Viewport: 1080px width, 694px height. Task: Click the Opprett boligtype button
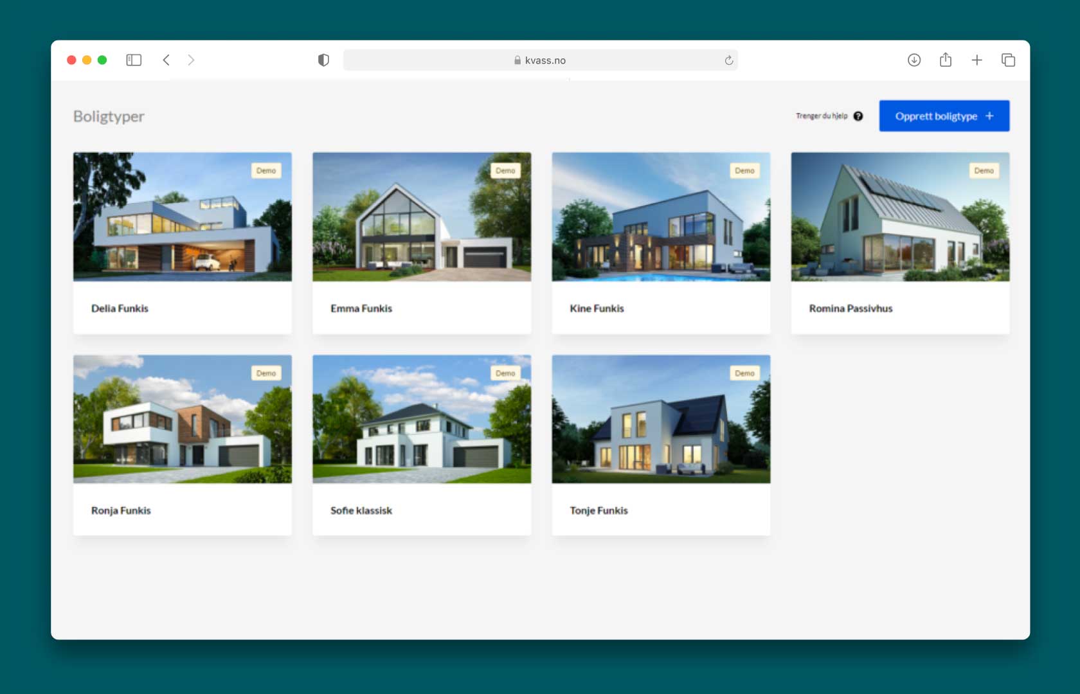tap(944, 116)
